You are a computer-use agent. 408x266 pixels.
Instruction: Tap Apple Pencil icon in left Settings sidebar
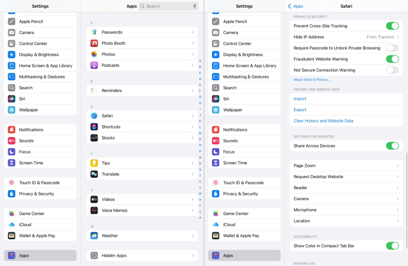[12, 21]
